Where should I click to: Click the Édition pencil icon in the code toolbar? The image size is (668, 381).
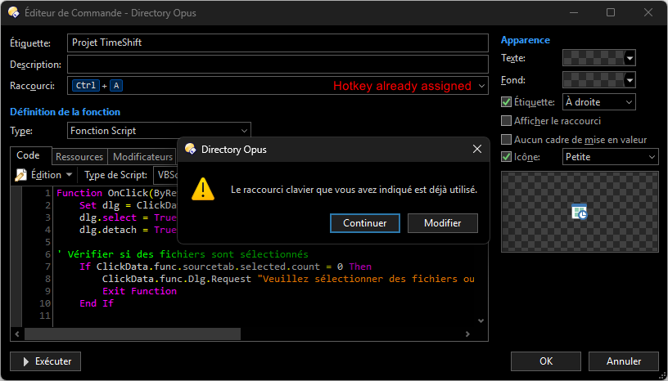click(x=21, y=175)
